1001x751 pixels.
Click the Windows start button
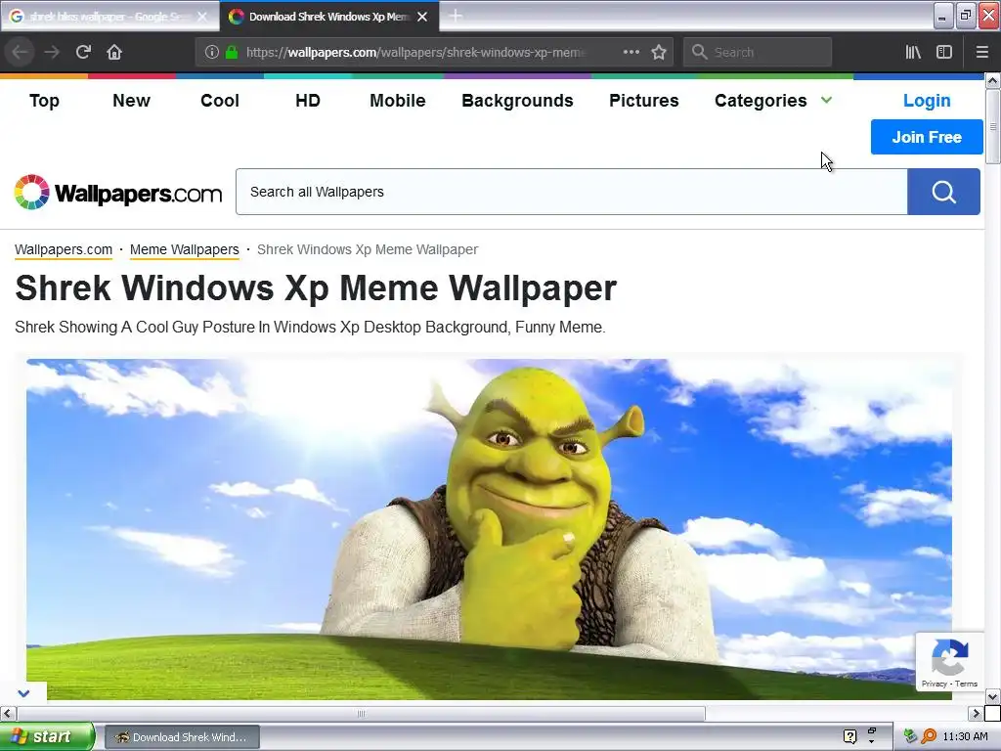(47, 736)
